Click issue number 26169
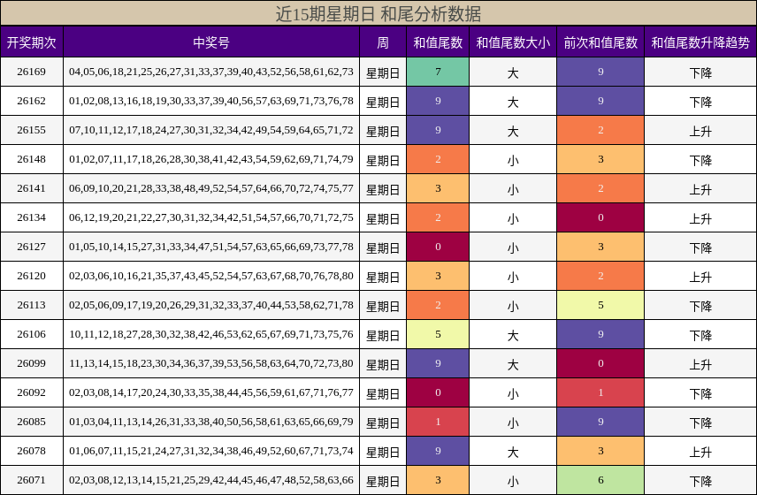The height and width of the screenshot is (495, 757). tap(31, 72)
